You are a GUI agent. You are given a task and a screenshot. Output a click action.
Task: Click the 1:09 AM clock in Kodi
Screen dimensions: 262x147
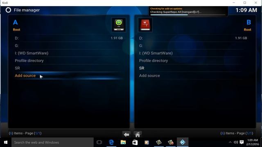pos(246,10)
